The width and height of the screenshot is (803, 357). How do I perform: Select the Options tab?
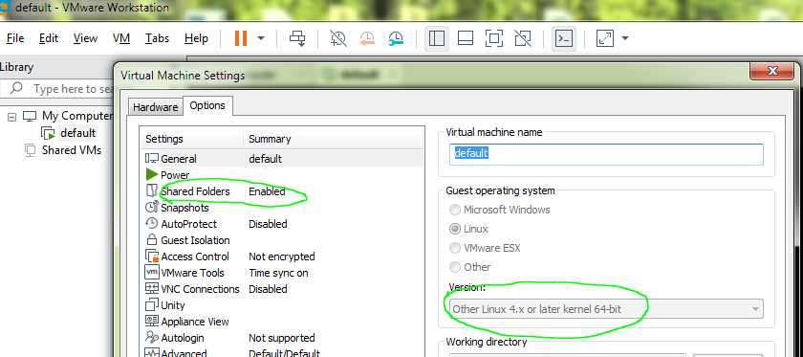[x=207, y=105]
